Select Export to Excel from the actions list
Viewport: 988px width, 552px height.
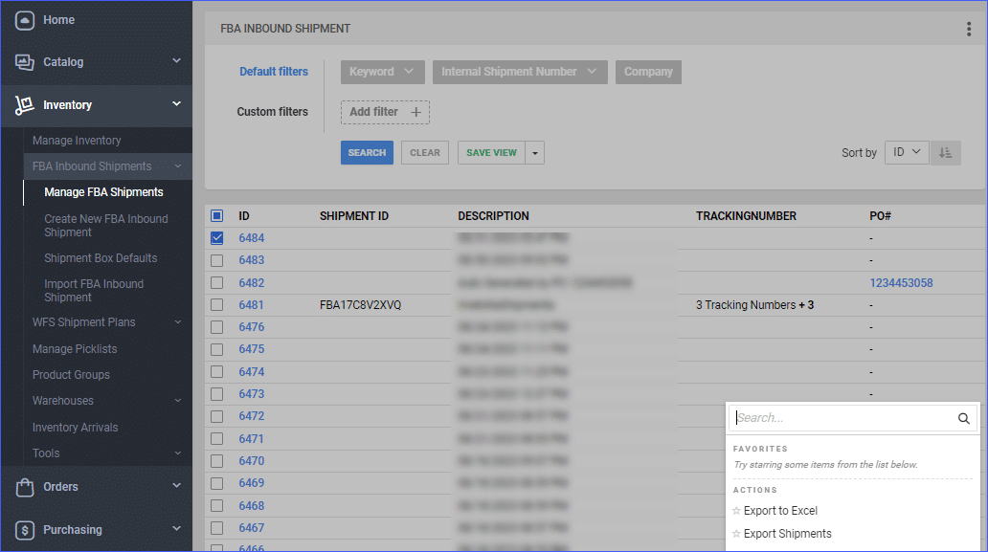[x=782, y=510]
